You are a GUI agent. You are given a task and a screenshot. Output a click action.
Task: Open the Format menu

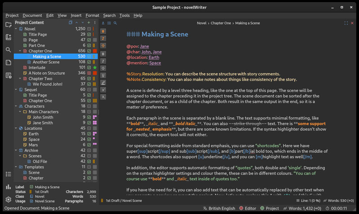(x=92, y=15)
